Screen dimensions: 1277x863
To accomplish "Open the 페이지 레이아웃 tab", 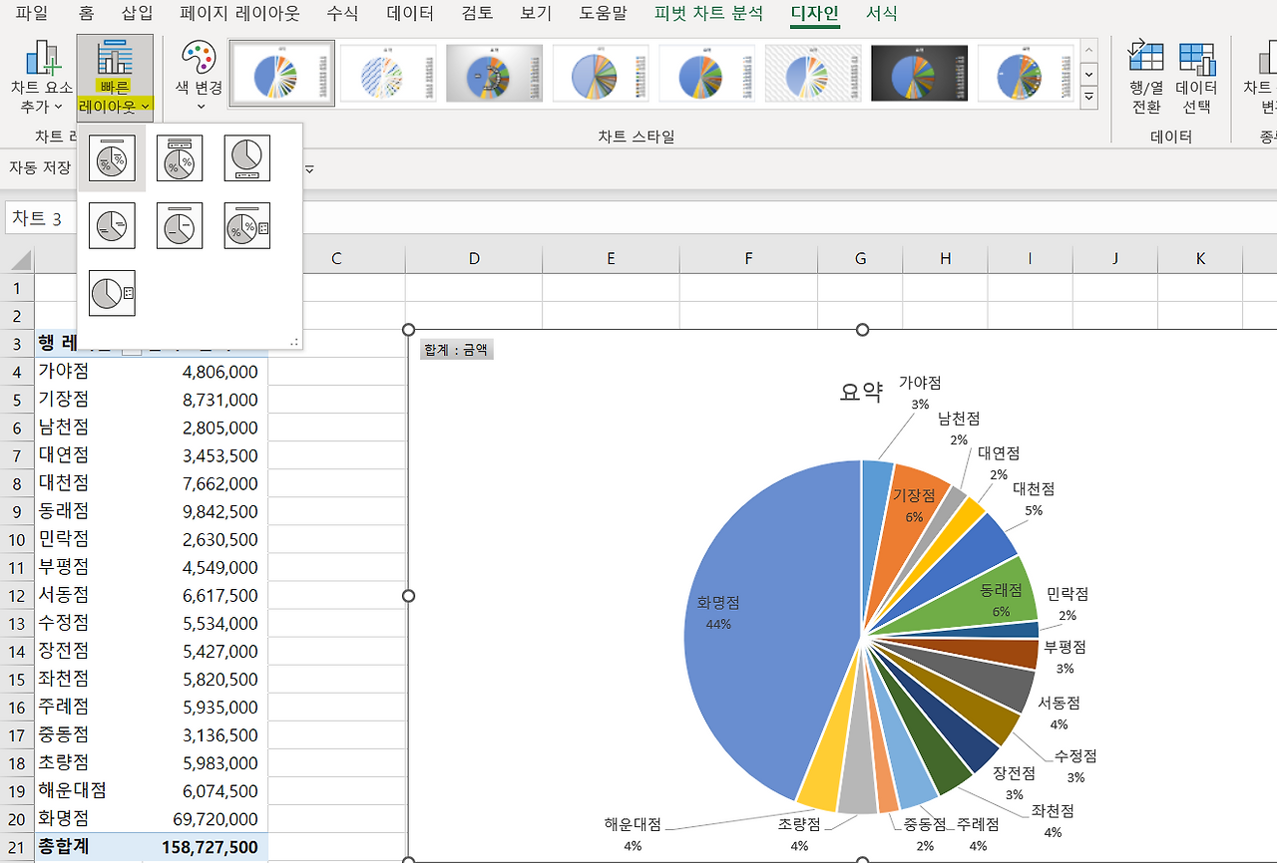I will pyautogui.click(x=239, y=13).
